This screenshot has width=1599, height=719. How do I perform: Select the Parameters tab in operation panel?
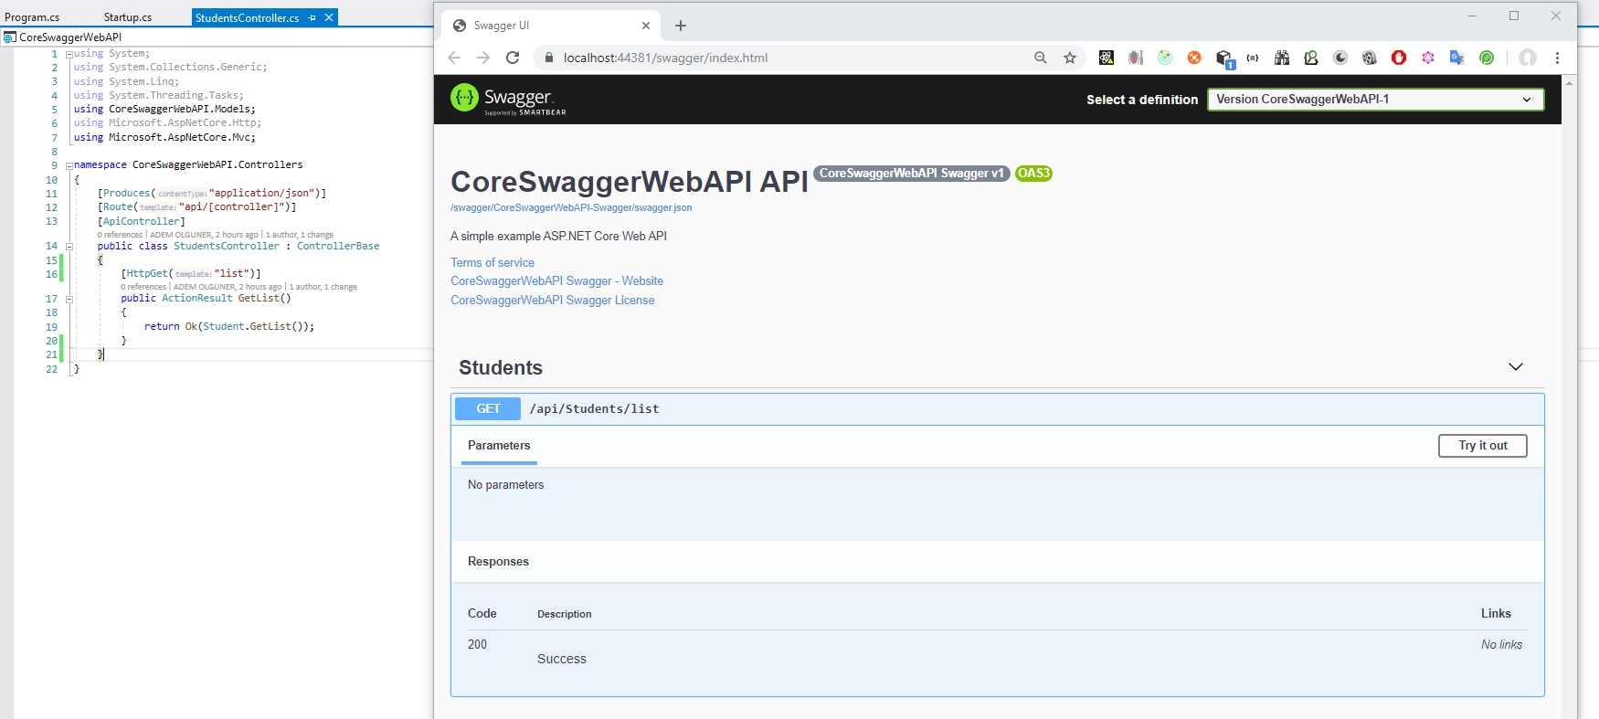(x=499, y=446)
